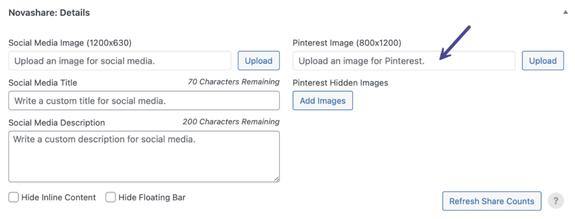Viewport: 575px width, 219px height.
Task: Click the Social Media Title label
Action: point(43,83)
